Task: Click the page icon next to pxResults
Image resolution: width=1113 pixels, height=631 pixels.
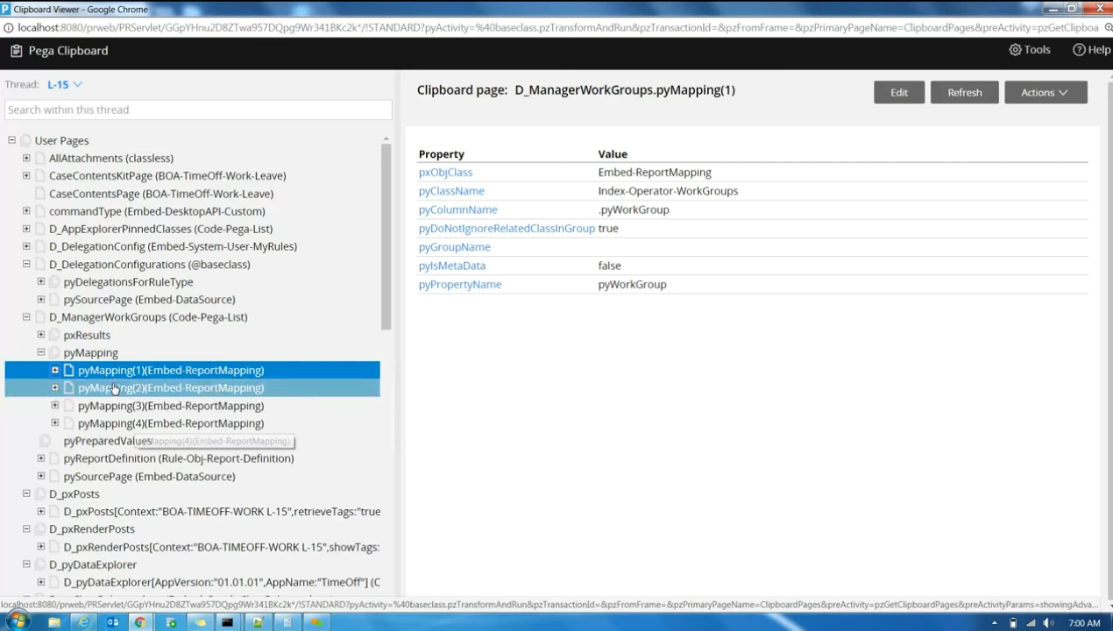Action: [53, 335]
